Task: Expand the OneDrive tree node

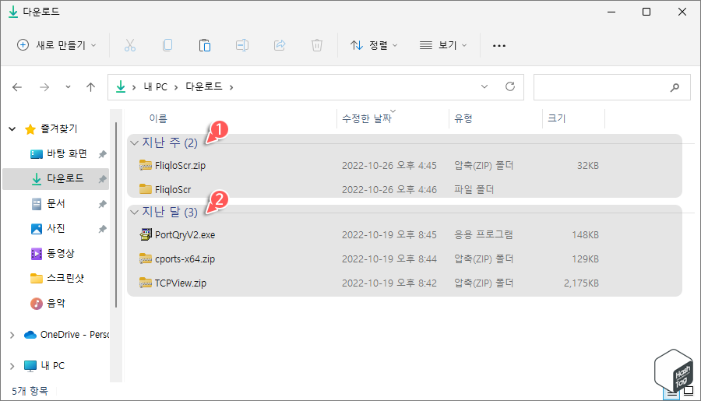Action: [x=12, y=335]
